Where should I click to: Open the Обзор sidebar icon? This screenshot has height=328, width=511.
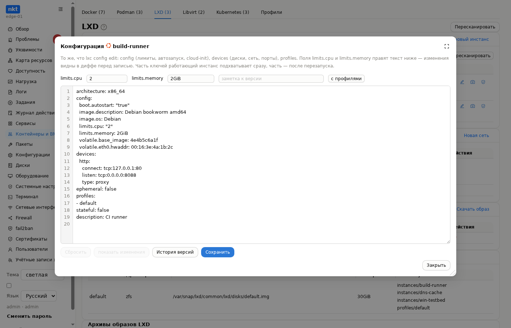pyautogui.click(x=10, y=29)
